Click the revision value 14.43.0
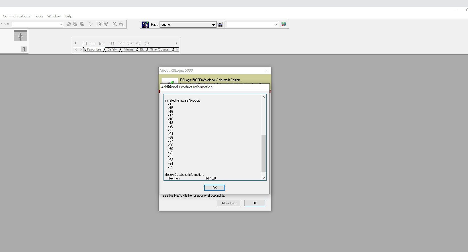This screenshot has height=252, width=468. (x=211, y=178)
